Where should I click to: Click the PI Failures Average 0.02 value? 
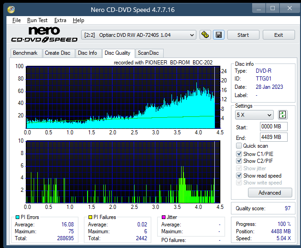pyautogui.click(x=142, y=225)
